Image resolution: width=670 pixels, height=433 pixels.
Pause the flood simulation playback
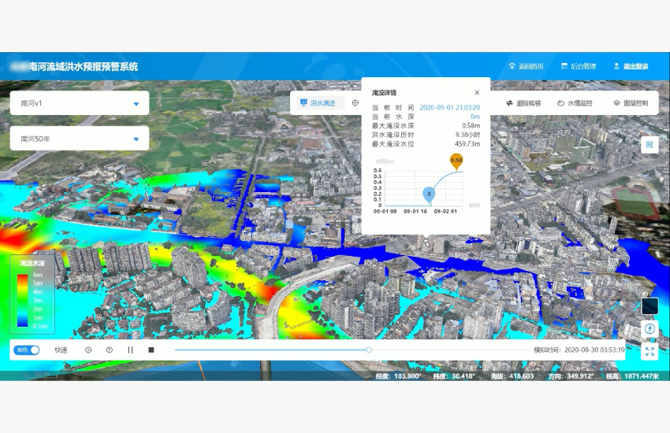(130, 350)
